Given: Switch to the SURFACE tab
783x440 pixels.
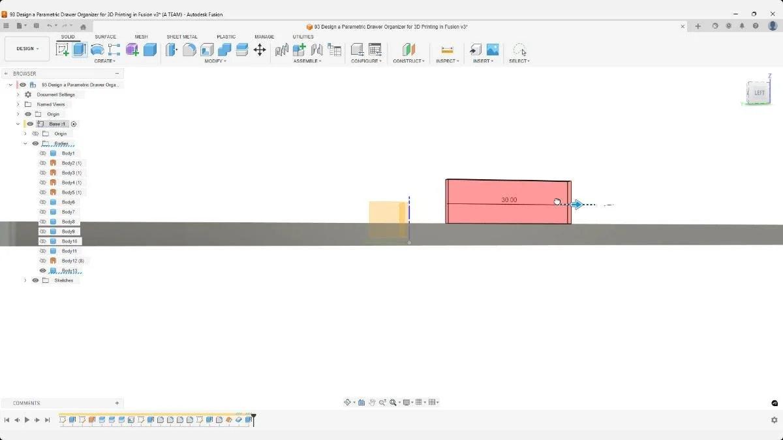Looking at the screenshot, I should click(x=105, y=37).
